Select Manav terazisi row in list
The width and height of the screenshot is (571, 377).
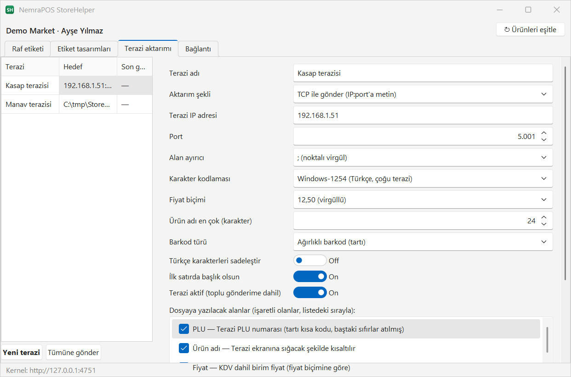(77, 104)
